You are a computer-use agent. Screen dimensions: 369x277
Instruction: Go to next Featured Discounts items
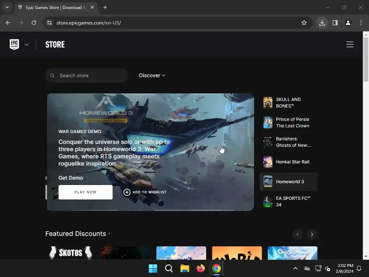point(312,234)
